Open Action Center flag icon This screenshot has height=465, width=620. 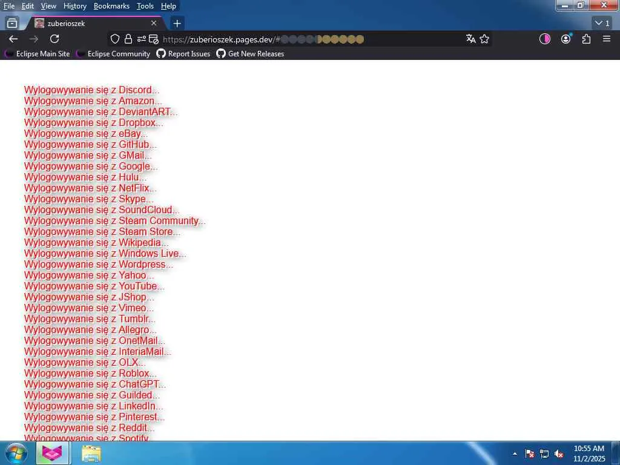[530, 453]
